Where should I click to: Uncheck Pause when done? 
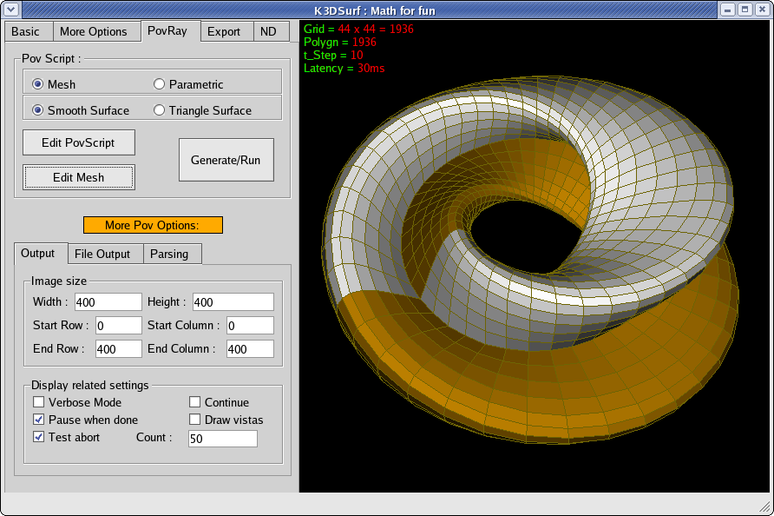pos(39,420)
